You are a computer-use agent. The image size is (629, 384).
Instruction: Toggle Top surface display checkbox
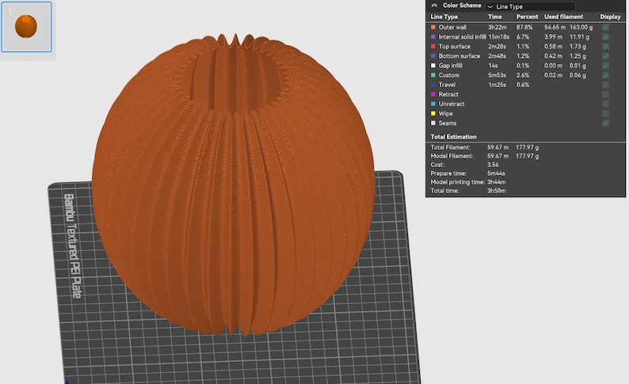pos(606,47)
